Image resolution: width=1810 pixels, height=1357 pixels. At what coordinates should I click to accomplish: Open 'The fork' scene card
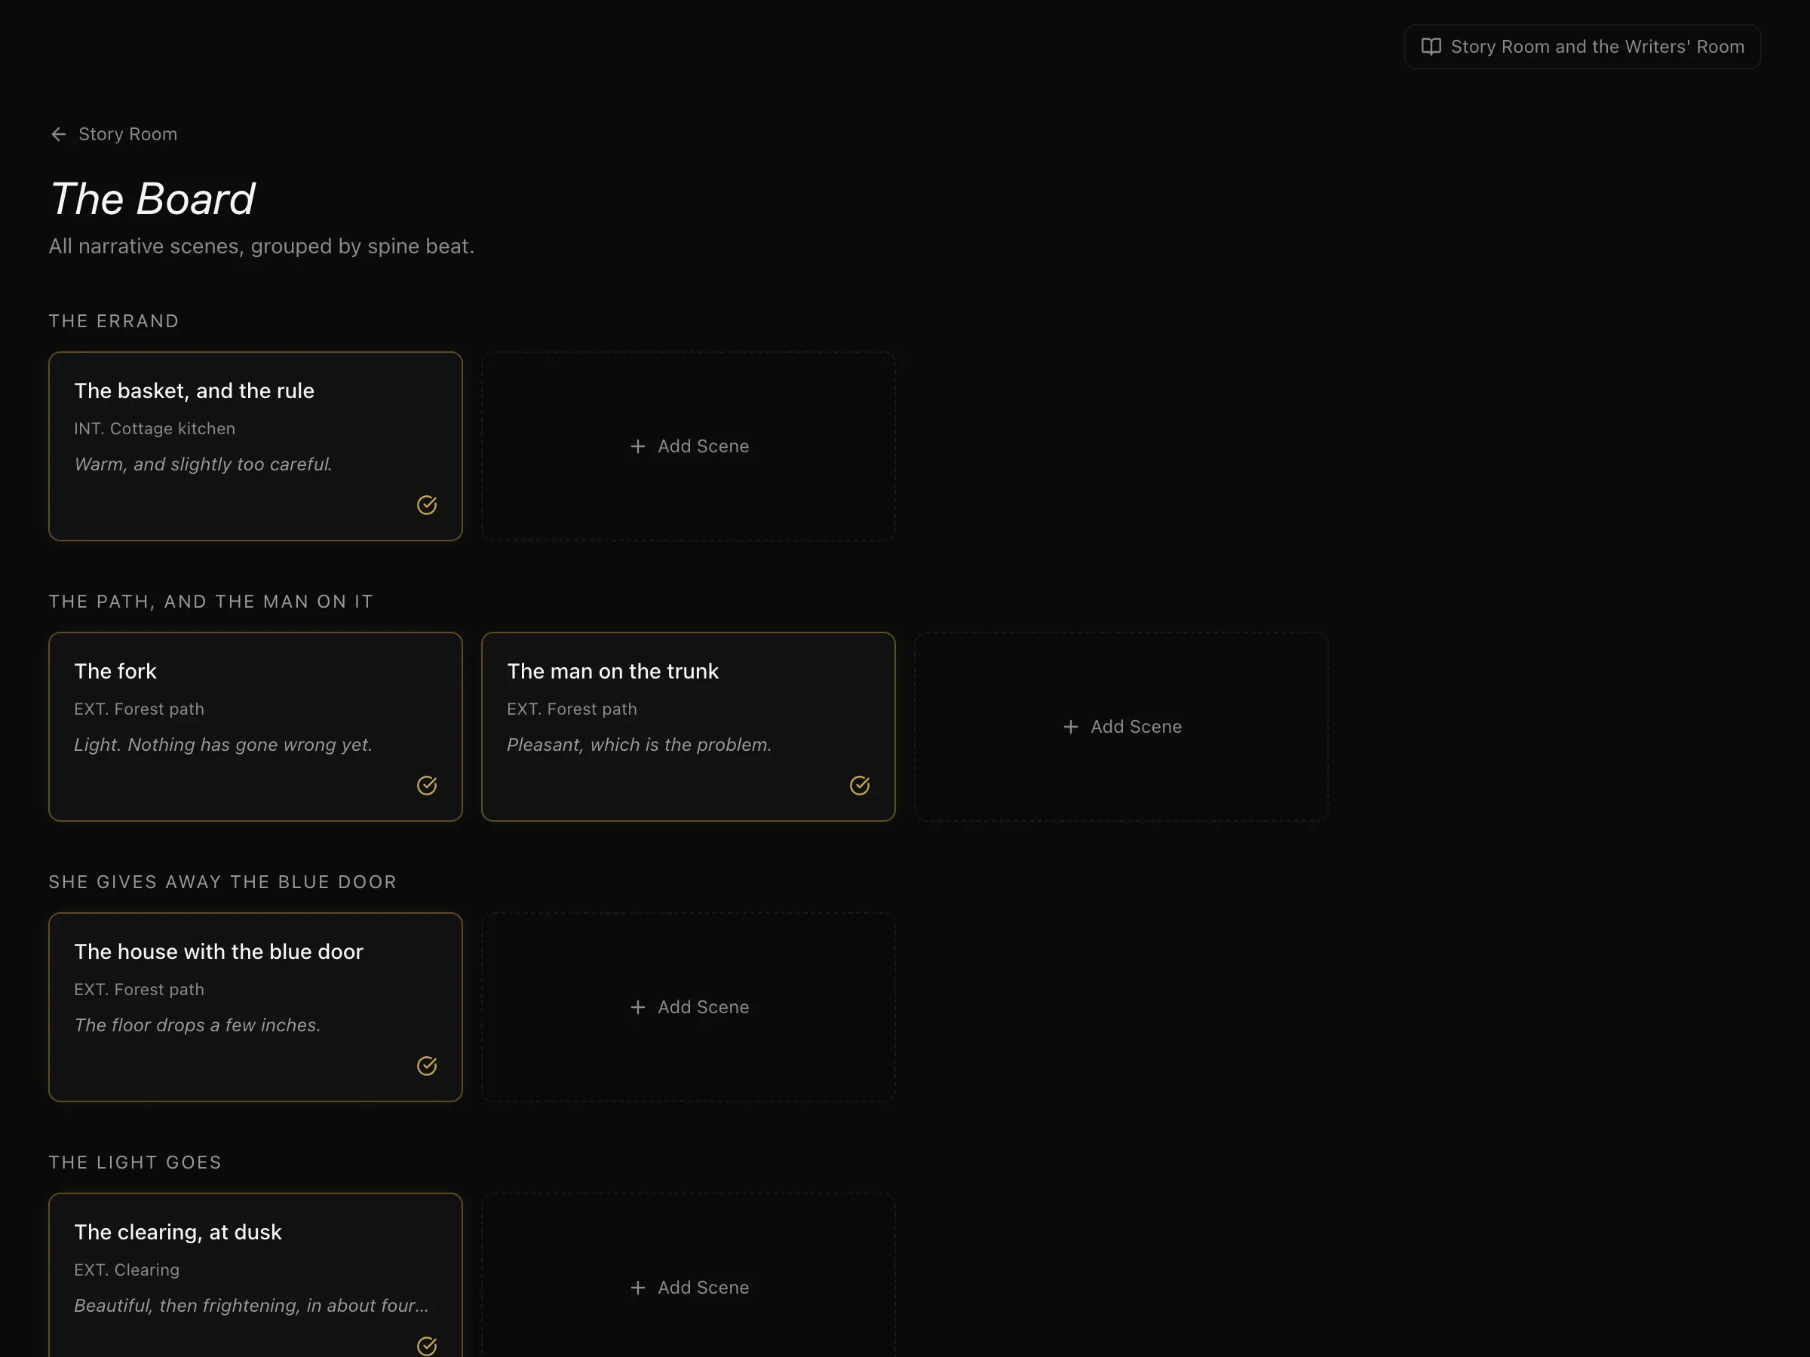(x=256, y=726)
